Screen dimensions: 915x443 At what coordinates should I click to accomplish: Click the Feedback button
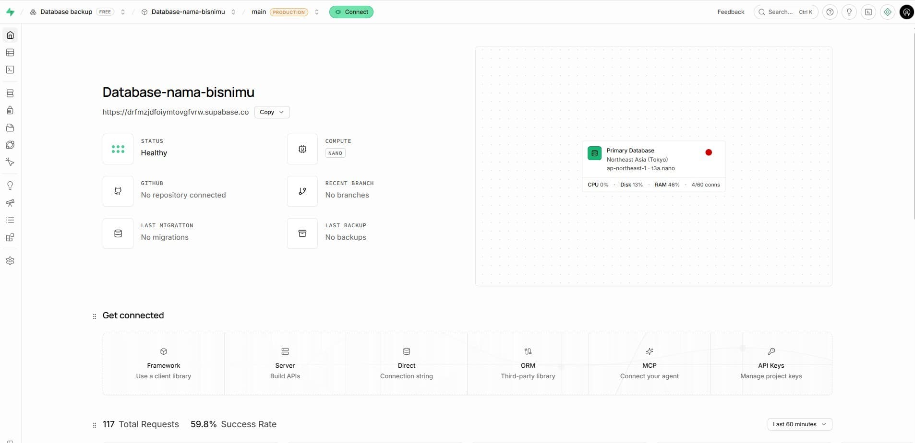click(731, 12)
